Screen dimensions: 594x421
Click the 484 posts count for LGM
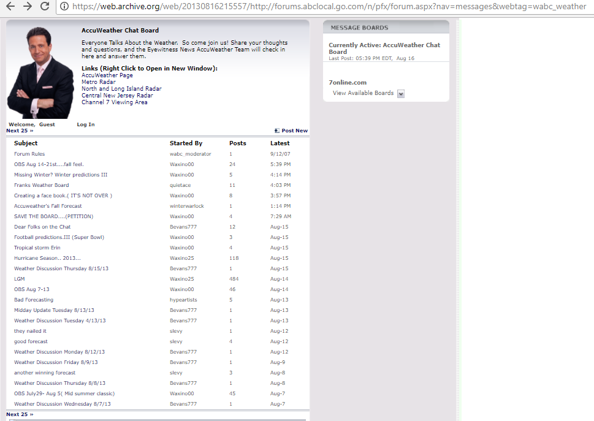coord(234,279)
